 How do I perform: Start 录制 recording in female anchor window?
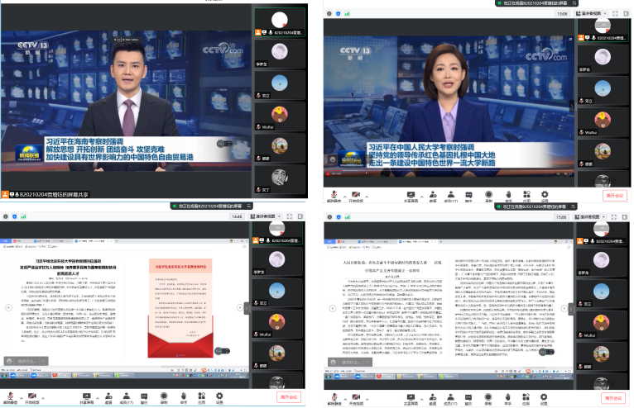point(489,195)
